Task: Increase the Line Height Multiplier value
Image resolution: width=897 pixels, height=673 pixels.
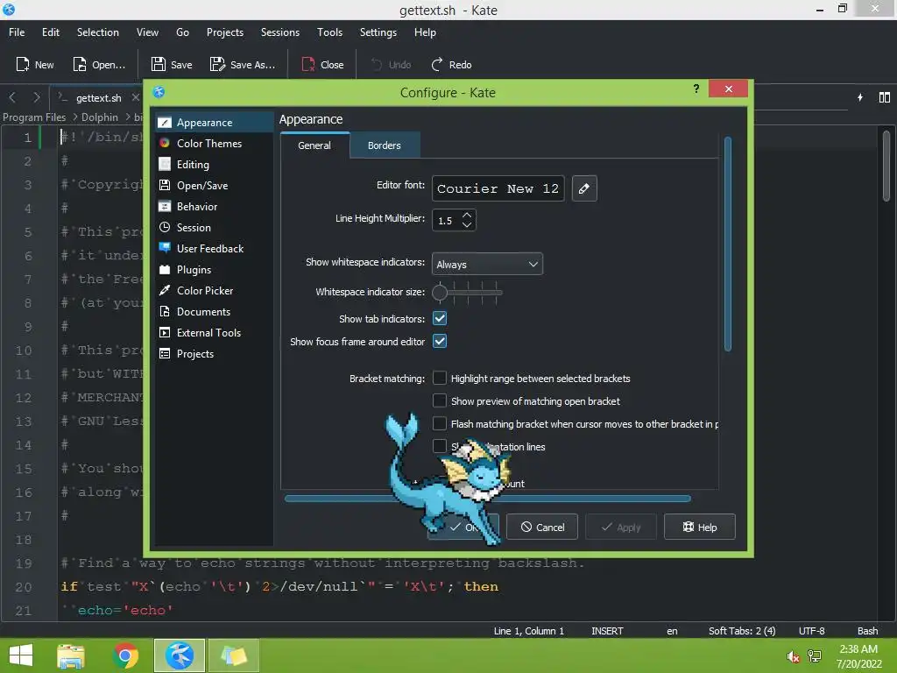Action: coord(467,216)
